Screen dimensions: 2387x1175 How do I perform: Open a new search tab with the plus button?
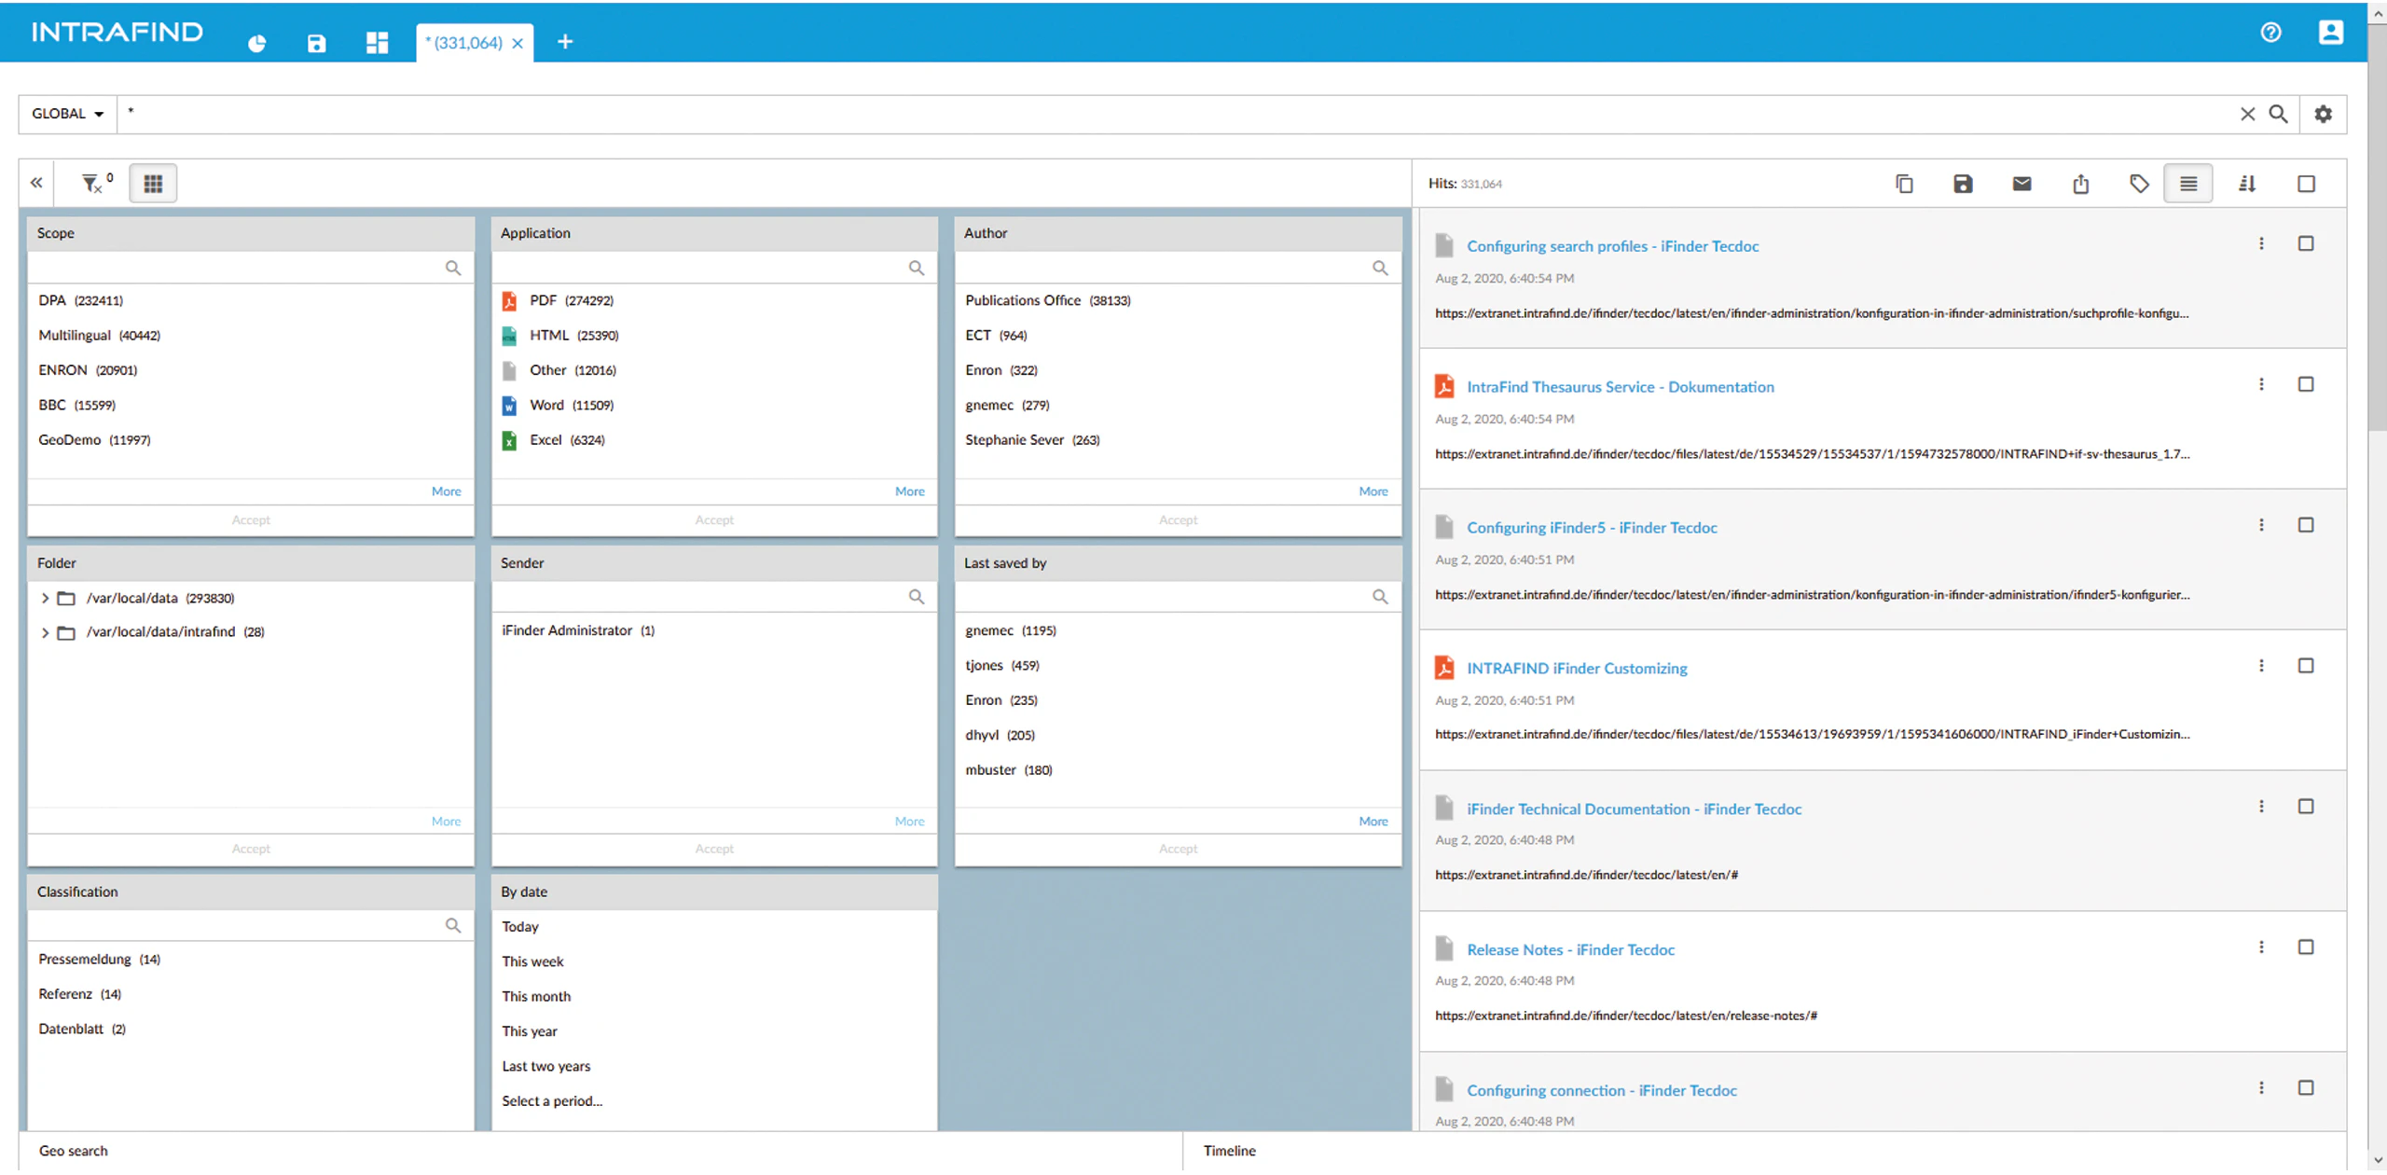click(x=565, y=42)
